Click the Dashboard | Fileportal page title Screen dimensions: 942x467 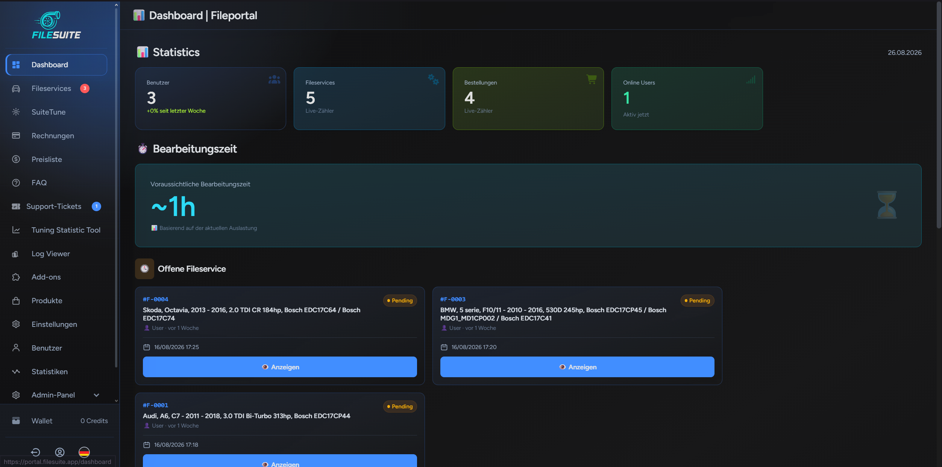coord(203,15)
